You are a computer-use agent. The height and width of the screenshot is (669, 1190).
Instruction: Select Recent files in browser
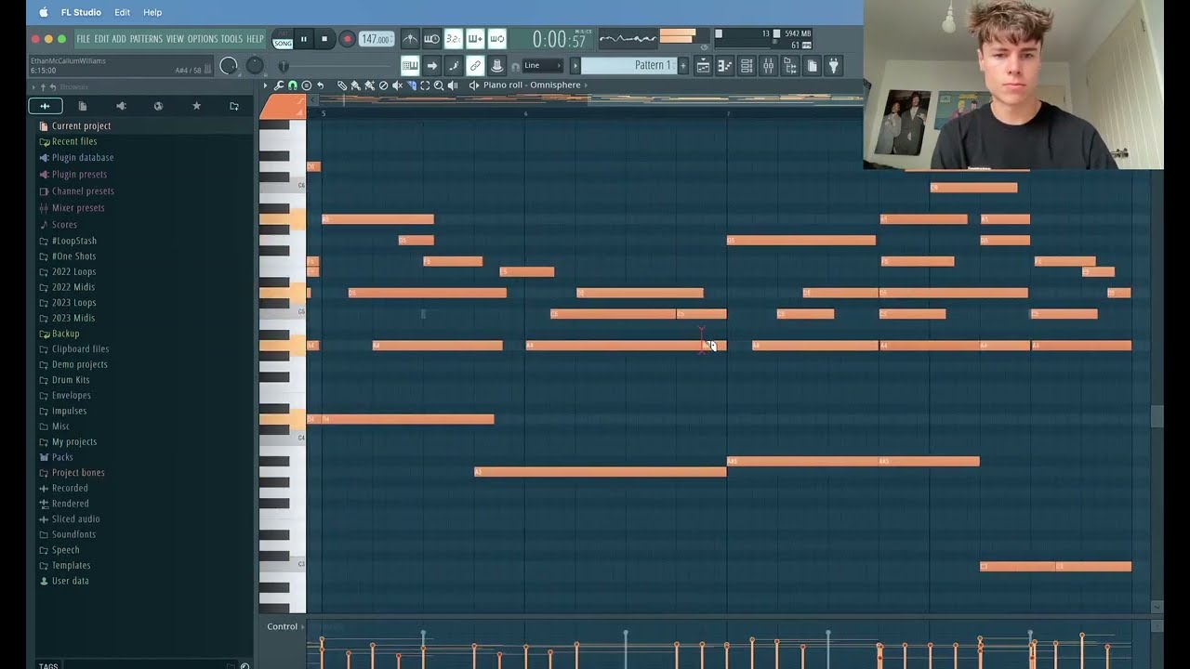[x=74, y=141]
